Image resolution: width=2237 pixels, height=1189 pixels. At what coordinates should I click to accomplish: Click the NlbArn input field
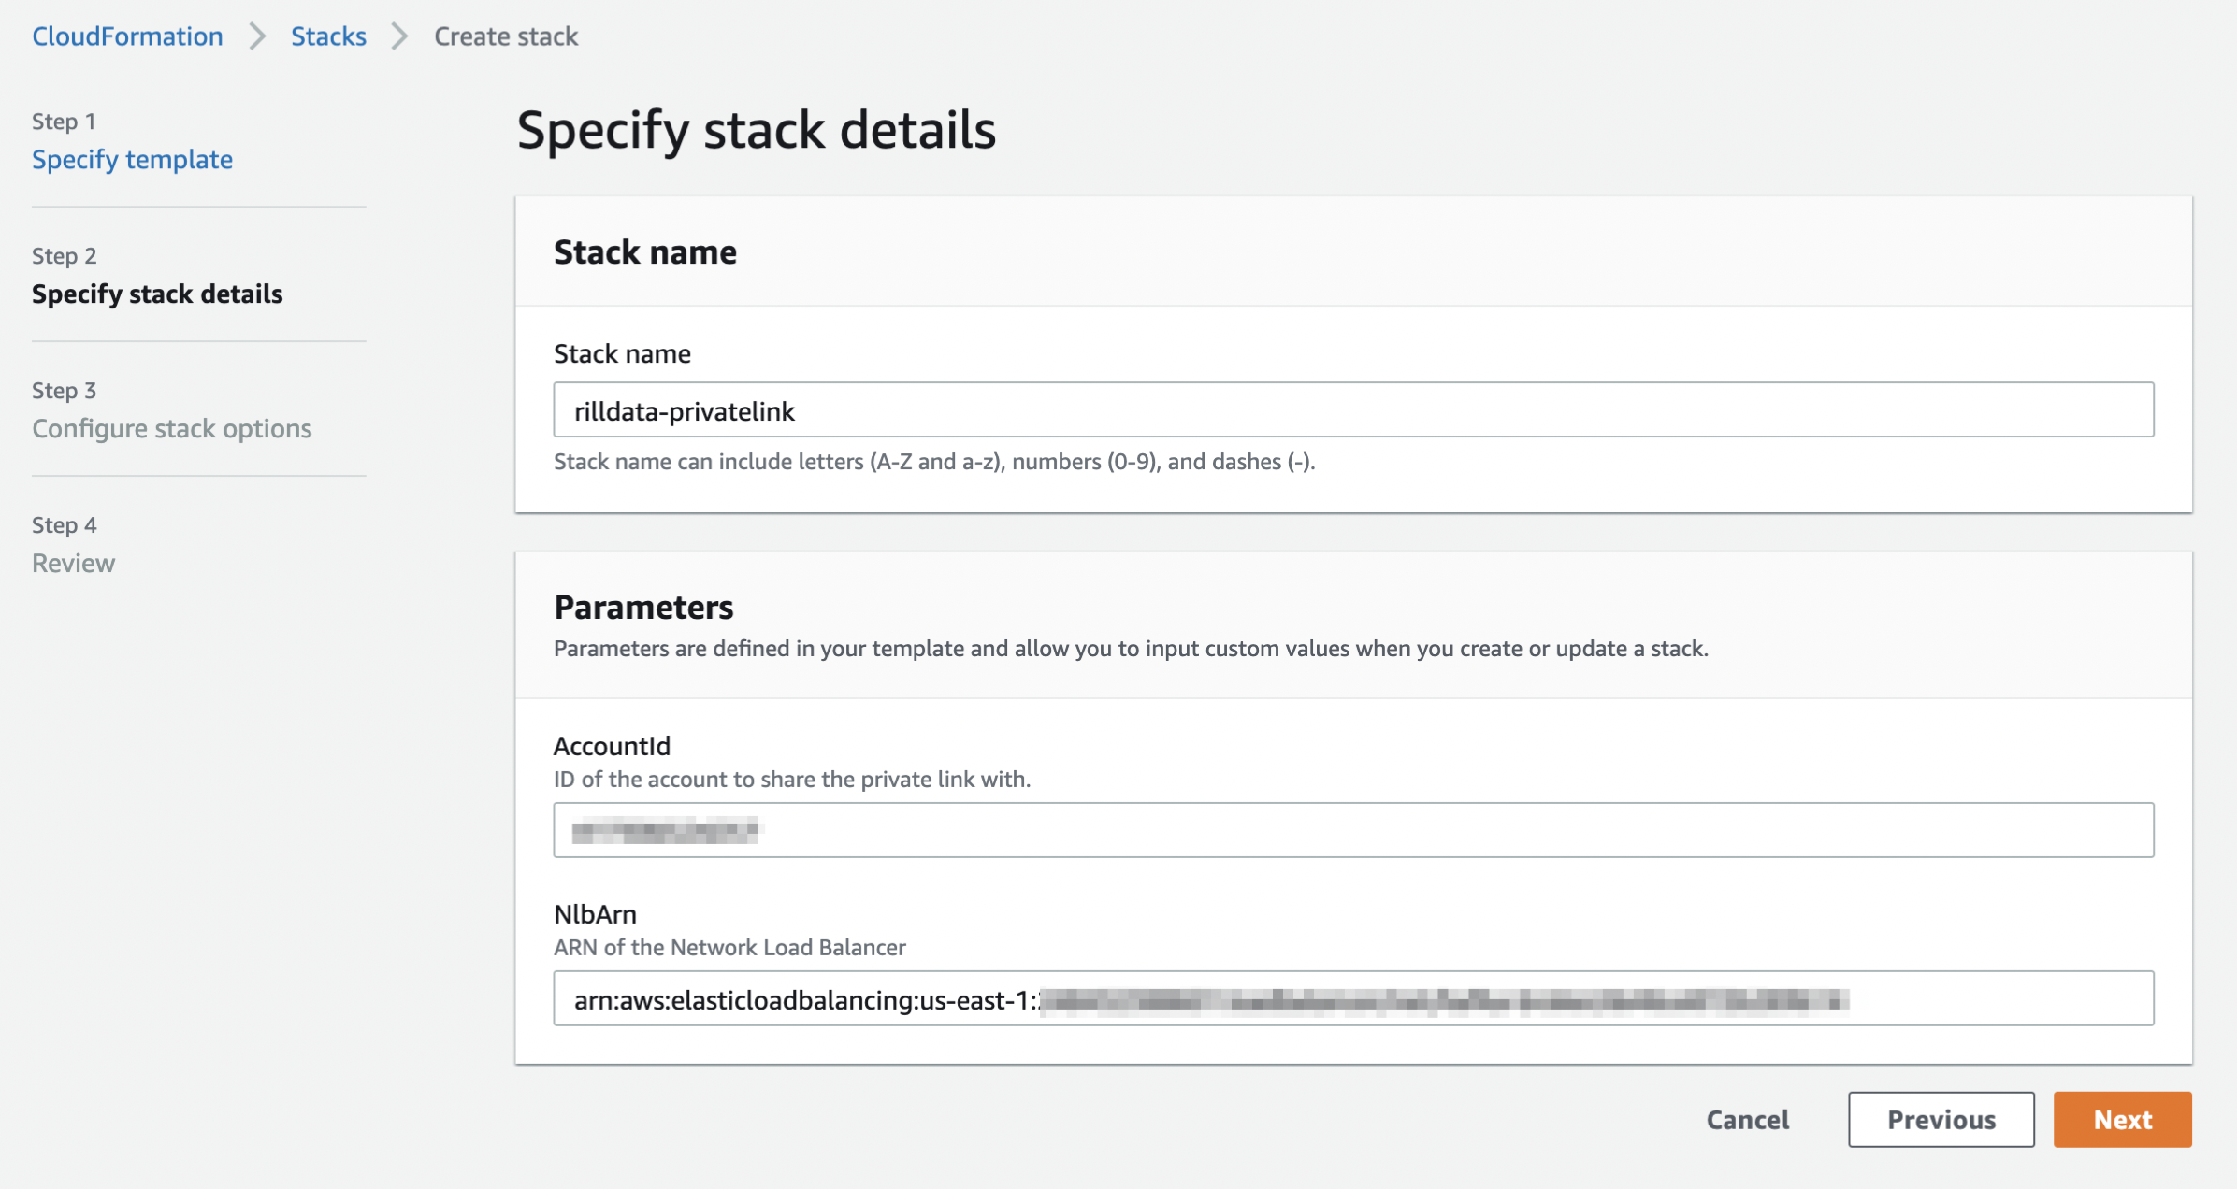[x=1352, y=998]
